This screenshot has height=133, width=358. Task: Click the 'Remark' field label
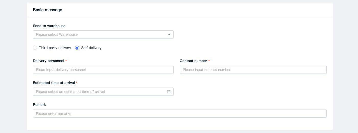pyautogui.click(x=39, y=105)
